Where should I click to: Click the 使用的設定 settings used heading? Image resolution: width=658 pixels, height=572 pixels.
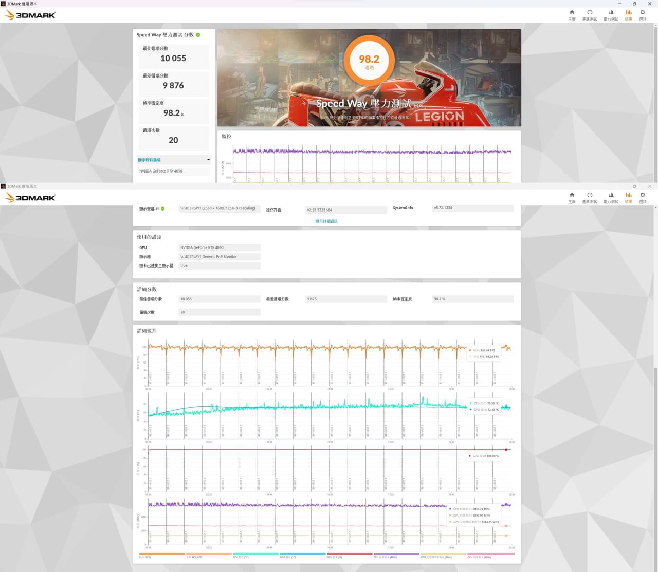[149, 237]
